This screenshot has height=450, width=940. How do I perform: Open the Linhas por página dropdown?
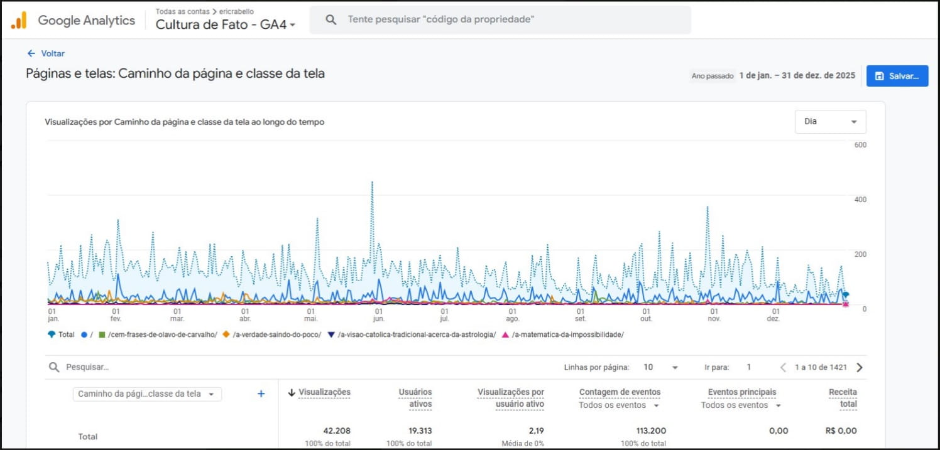point(660,367)
